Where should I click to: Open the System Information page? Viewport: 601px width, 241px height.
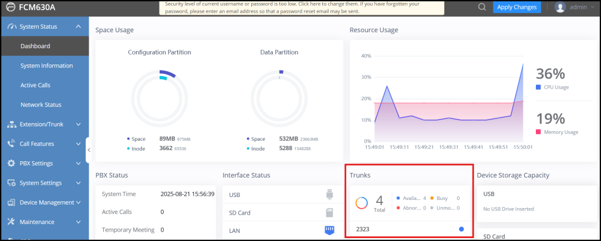(x=46, y=66)
